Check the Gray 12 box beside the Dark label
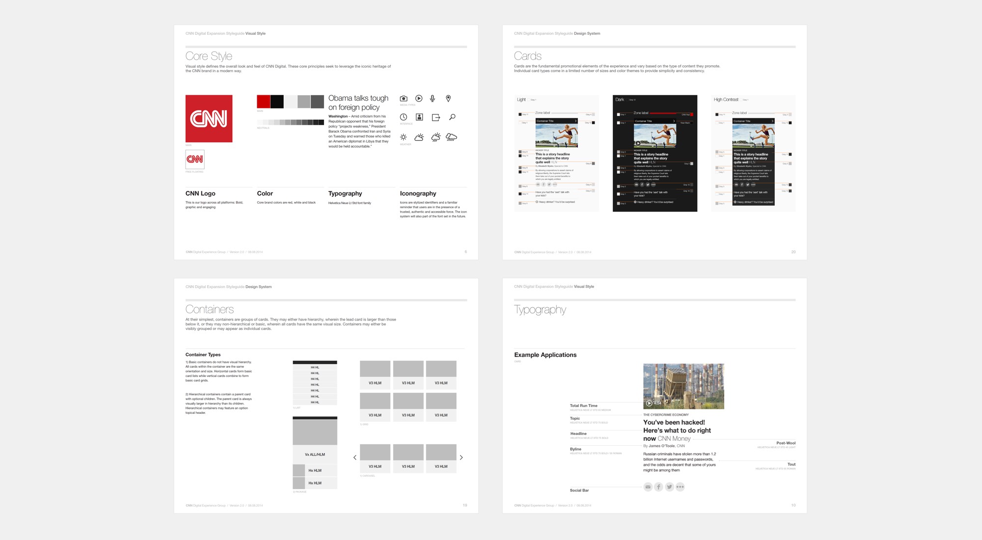The width and height of the screenshot is (982, 540). click(627, 100)
